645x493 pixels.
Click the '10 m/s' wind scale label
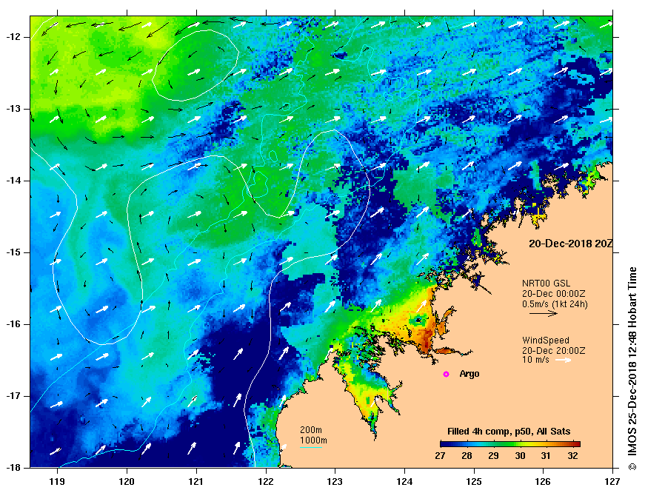tap(535, 360)
